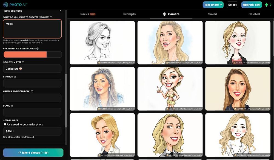The height and width of the screenshot is (160, 274).
Task: Open help icon for Camera Position (Beta)
Action: [x=32, y=91]
